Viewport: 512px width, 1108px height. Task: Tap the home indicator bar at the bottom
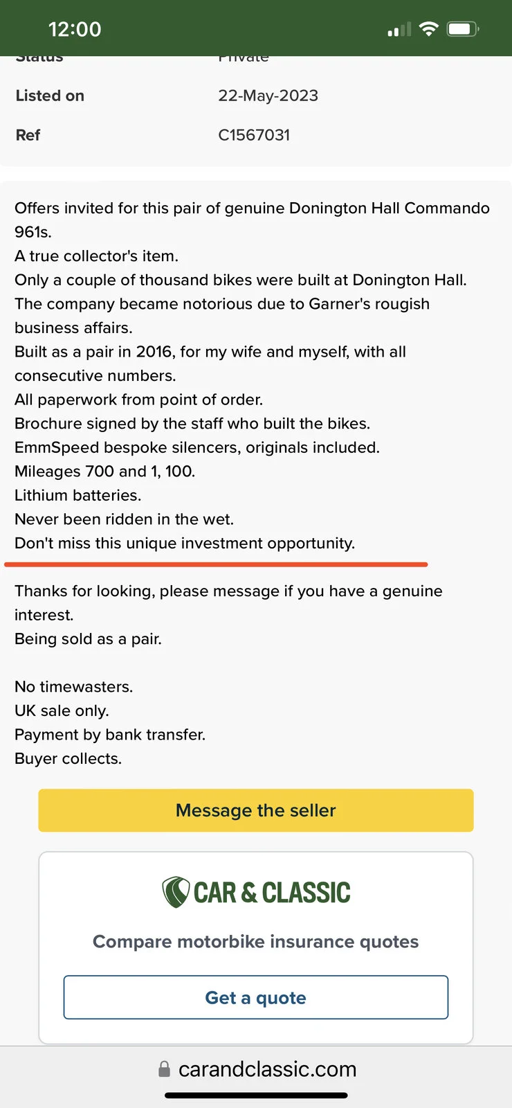tap(256, 1096)
